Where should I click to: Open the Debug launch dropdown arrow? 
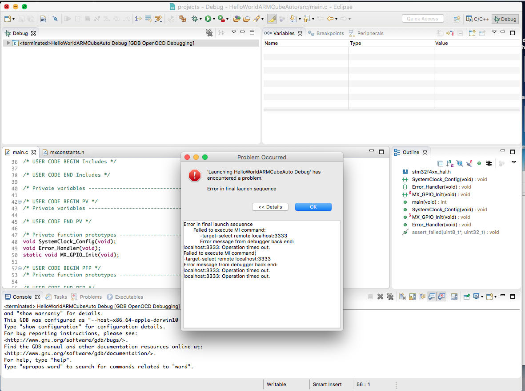(200, 19)
